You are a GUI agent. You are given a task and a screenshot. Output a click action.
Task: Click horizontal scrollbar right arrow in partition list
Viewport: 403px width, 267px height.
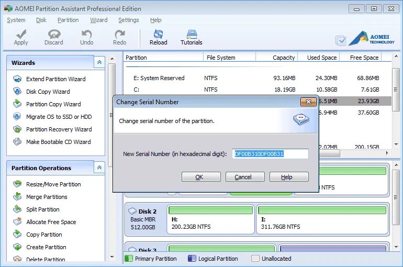(x=387, y=153)
